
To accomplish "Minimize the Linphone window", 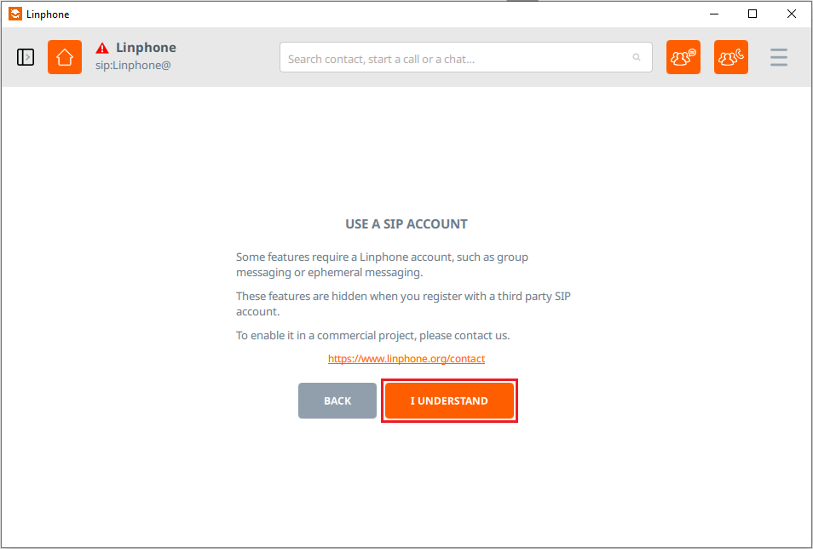I will pyautogui.click(x=714, y=14).
